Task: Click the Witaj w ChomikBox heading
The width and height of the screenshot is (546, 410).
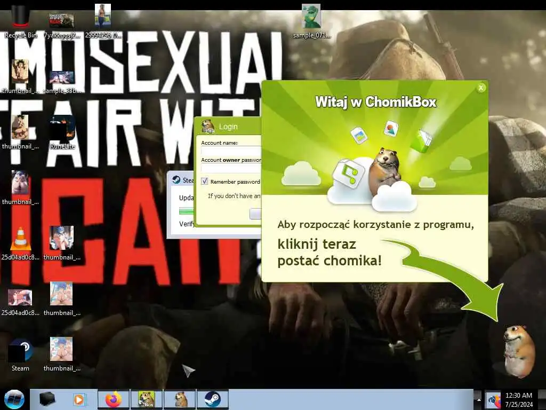Action: (x=376, y=102)
